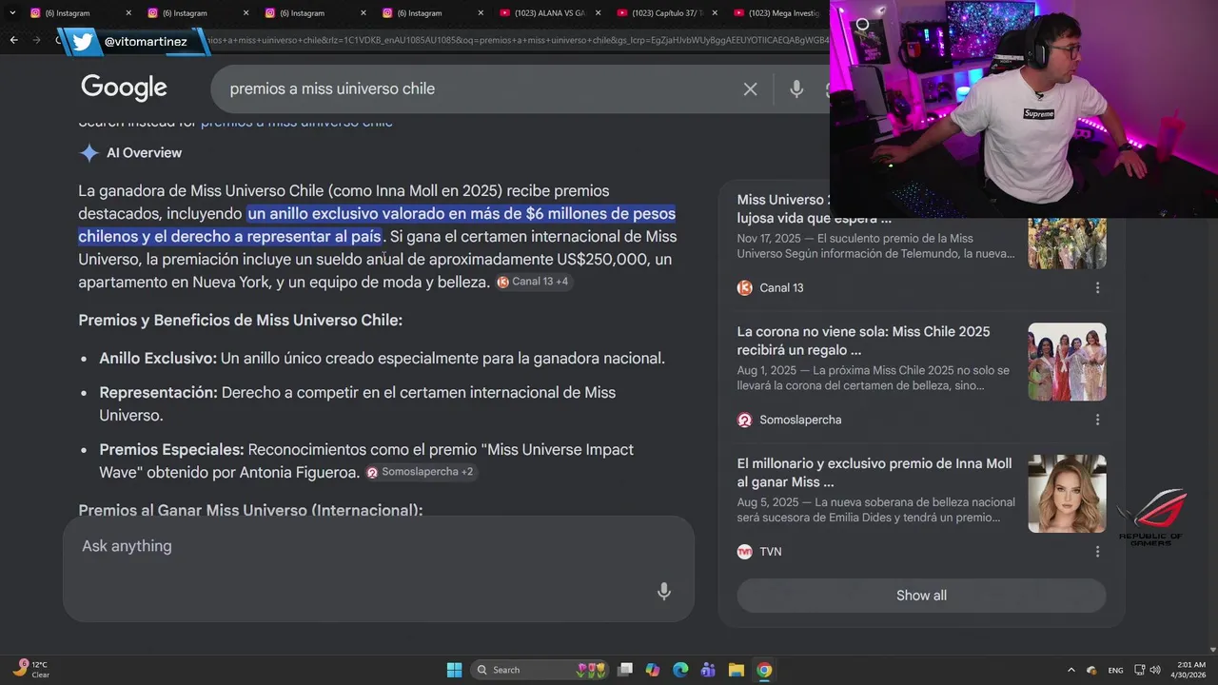This screenshot has width=1218, height=685.
Task: Open File Explorer from taskbar
Action: click(736, 670)
